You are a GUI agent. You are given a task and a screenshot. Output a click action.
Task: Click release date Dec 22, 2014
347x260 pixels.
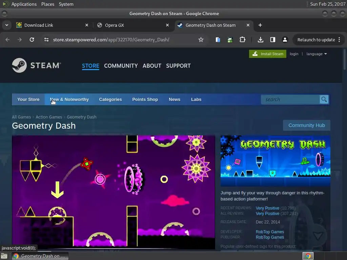pyautogui.click(x=268, y=222)
